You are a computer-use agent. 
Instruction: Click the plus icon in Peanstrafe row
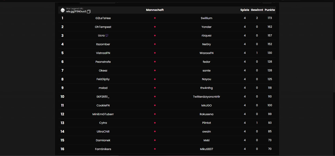(x=155, y=62)
